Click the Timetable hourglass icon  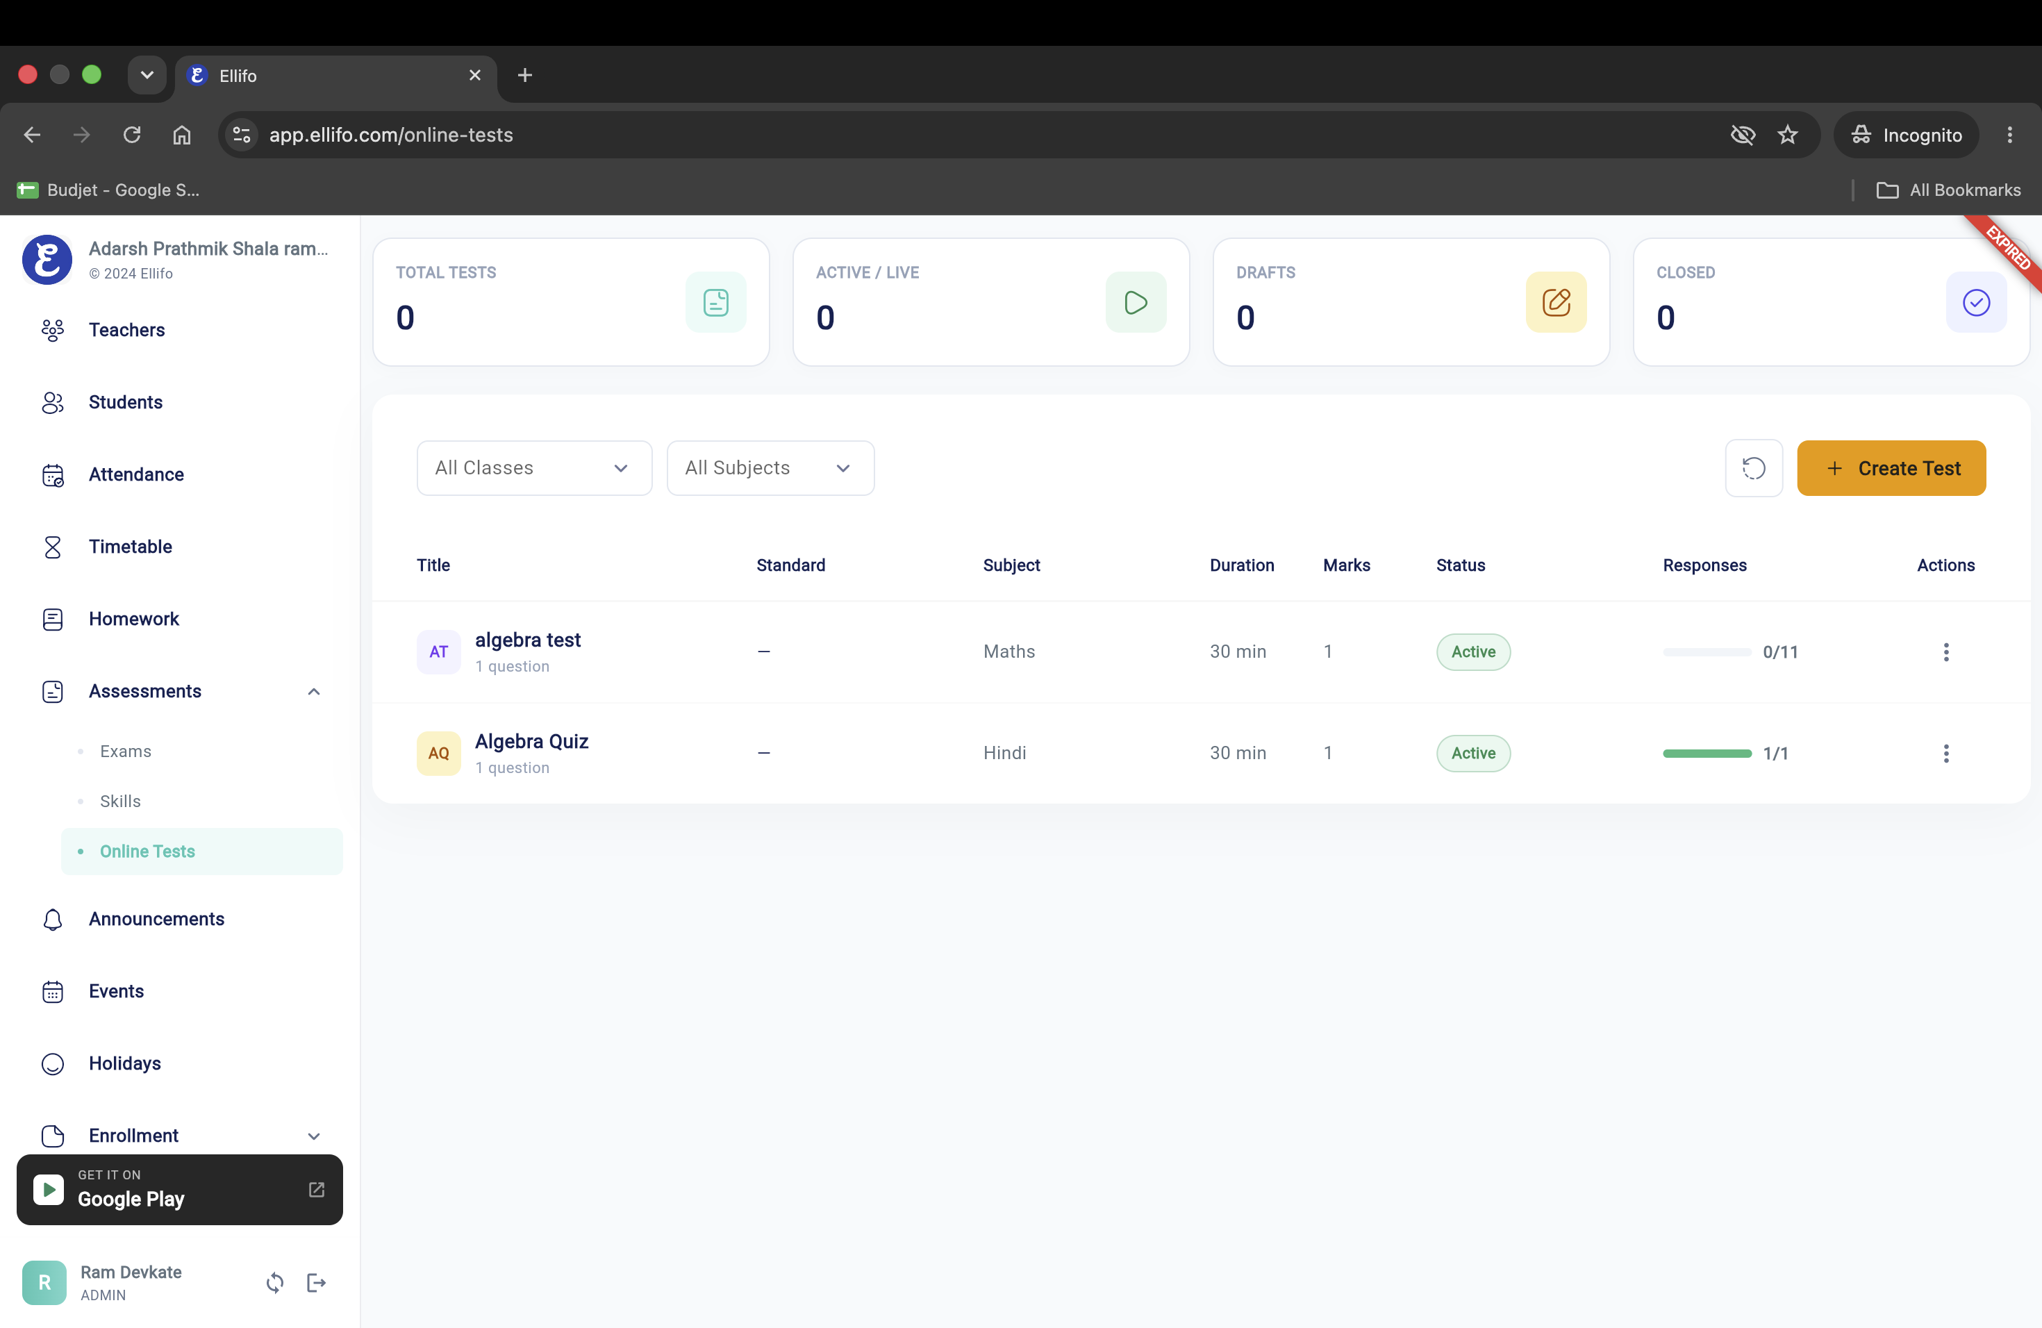[x=52, y=547]
